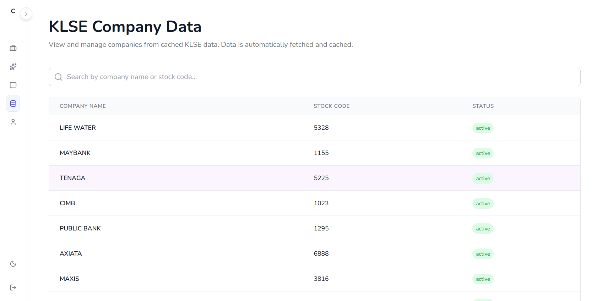The image size is (602, 301).
Task: Click the logout icon in sidebar
Action: tap(13, 288)
